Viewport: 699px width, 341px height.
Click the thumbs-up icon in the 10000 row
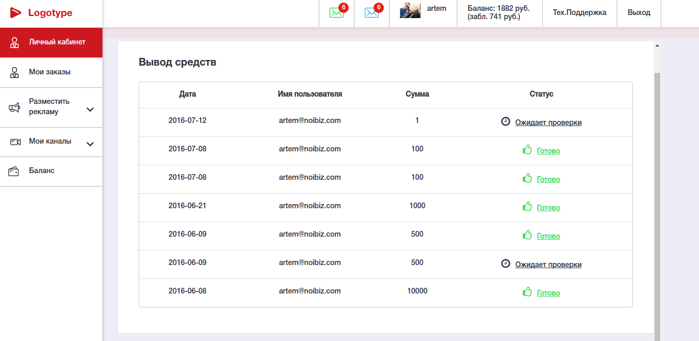(527, 292)
